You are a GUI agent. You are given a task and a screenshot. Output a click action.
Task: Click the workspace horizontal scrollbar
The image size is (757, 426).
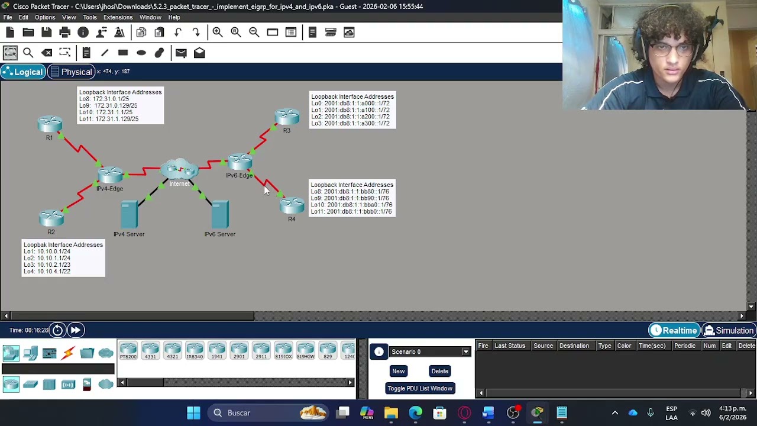point(131,316)
